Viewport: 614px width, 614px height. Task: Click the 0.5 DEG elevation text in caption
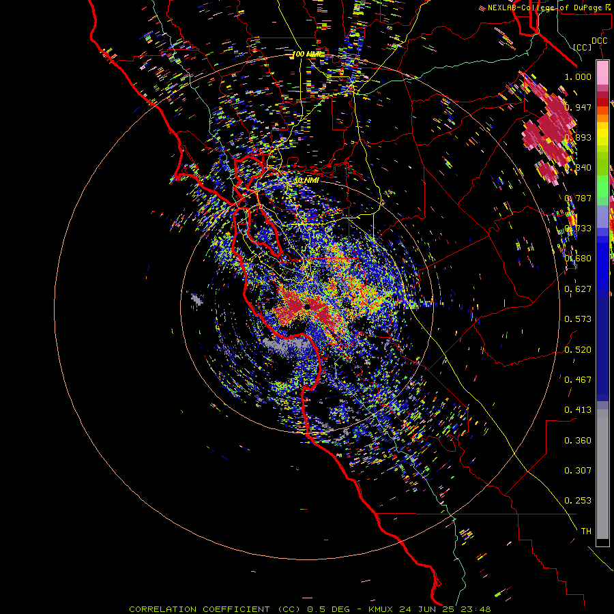tap(328, 609)
